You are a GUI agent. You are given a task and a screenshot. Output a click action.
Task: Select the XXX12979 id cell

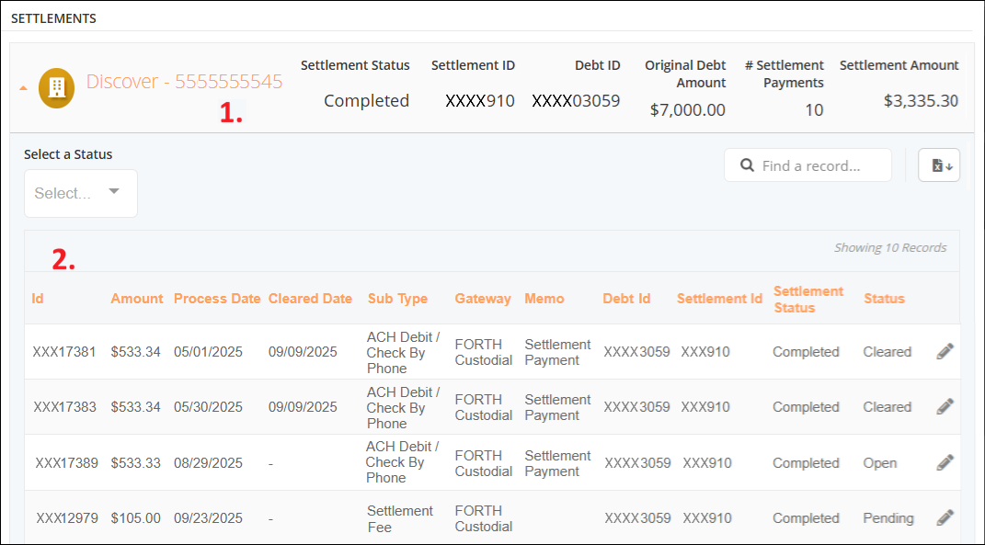point(67,518)
